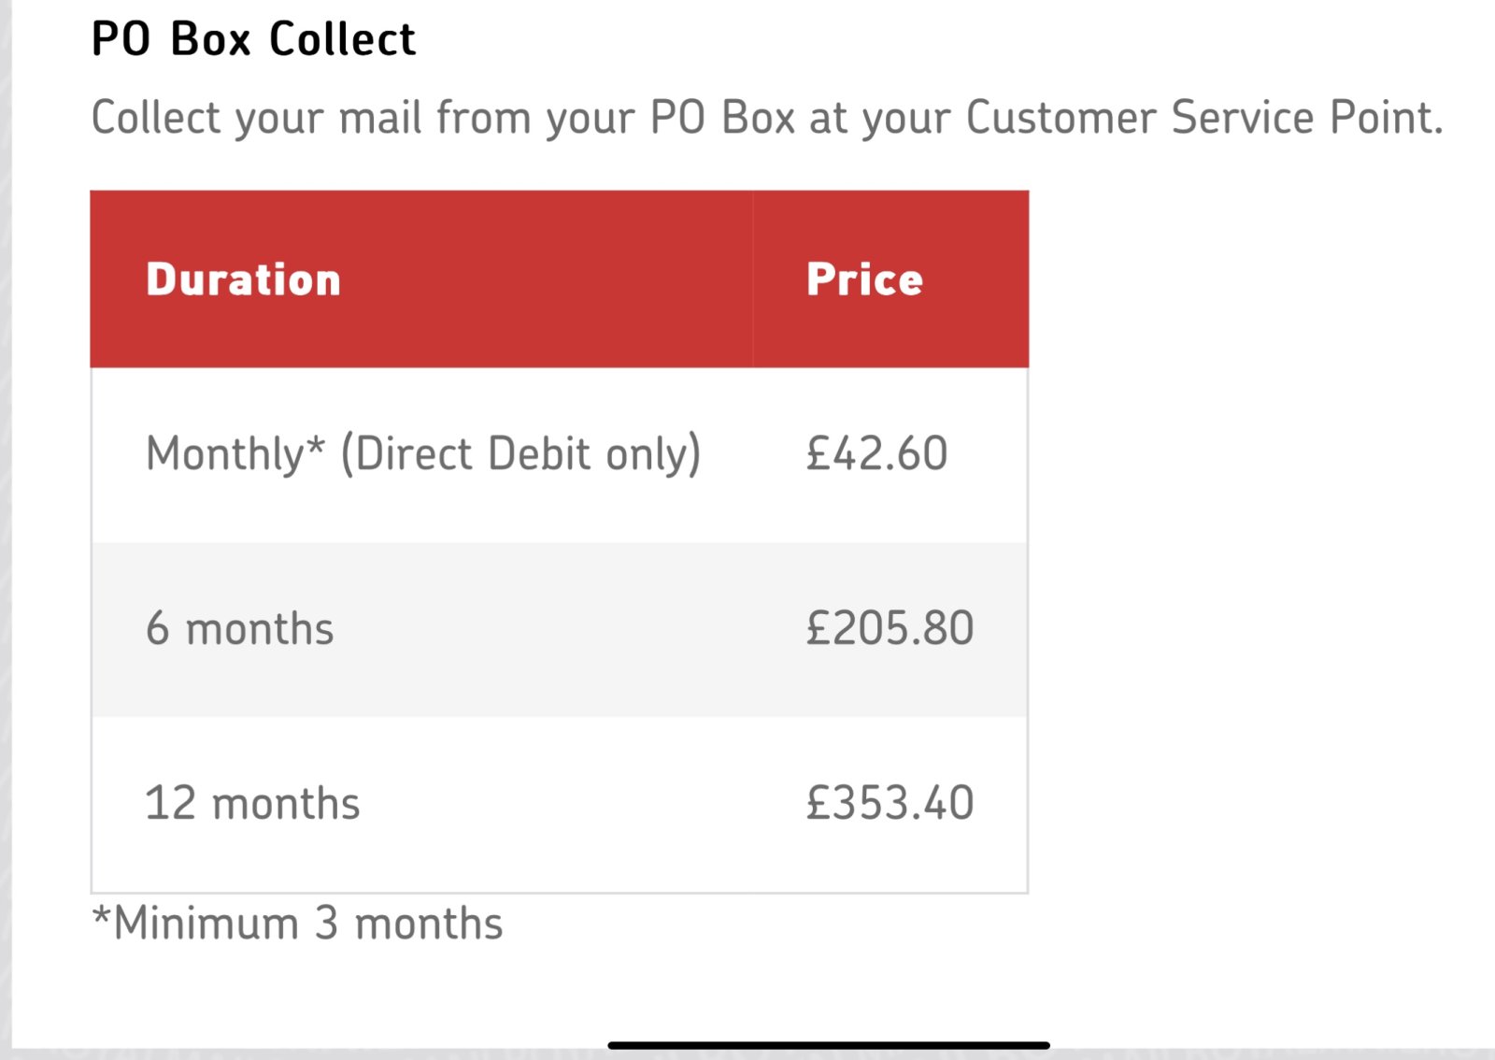Screen dimensions: 1495x1060
Task: Click the Minimum 3 months footnote
Action: pyautogui.click(x=297, y=924)
